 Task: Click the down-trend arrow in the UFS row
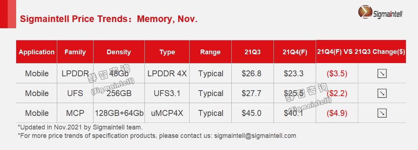click(x=382, y=94)
